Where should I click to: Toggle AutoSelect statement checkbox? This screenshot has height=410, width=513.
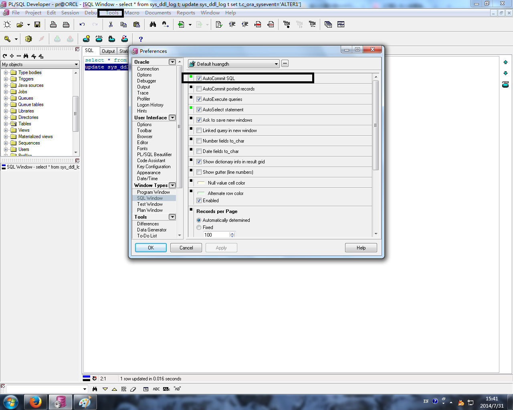[199, 110]
